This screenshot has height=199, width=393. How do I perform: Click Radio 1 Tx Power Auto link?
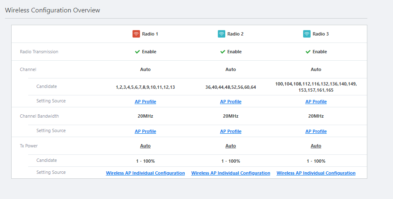point(145,146)
